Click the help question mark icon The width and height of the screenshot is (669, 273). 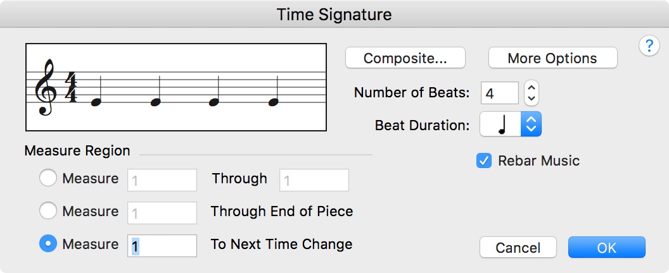(x=649, y=46)
